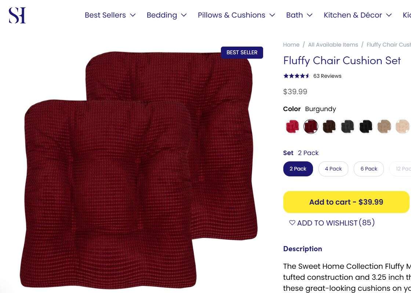Open the Bedding dropdown chevron

(x=183, y=15)
